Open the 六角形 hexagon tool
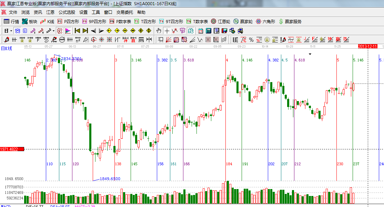Viewport: 384px width, 207px height. [265, 21]
